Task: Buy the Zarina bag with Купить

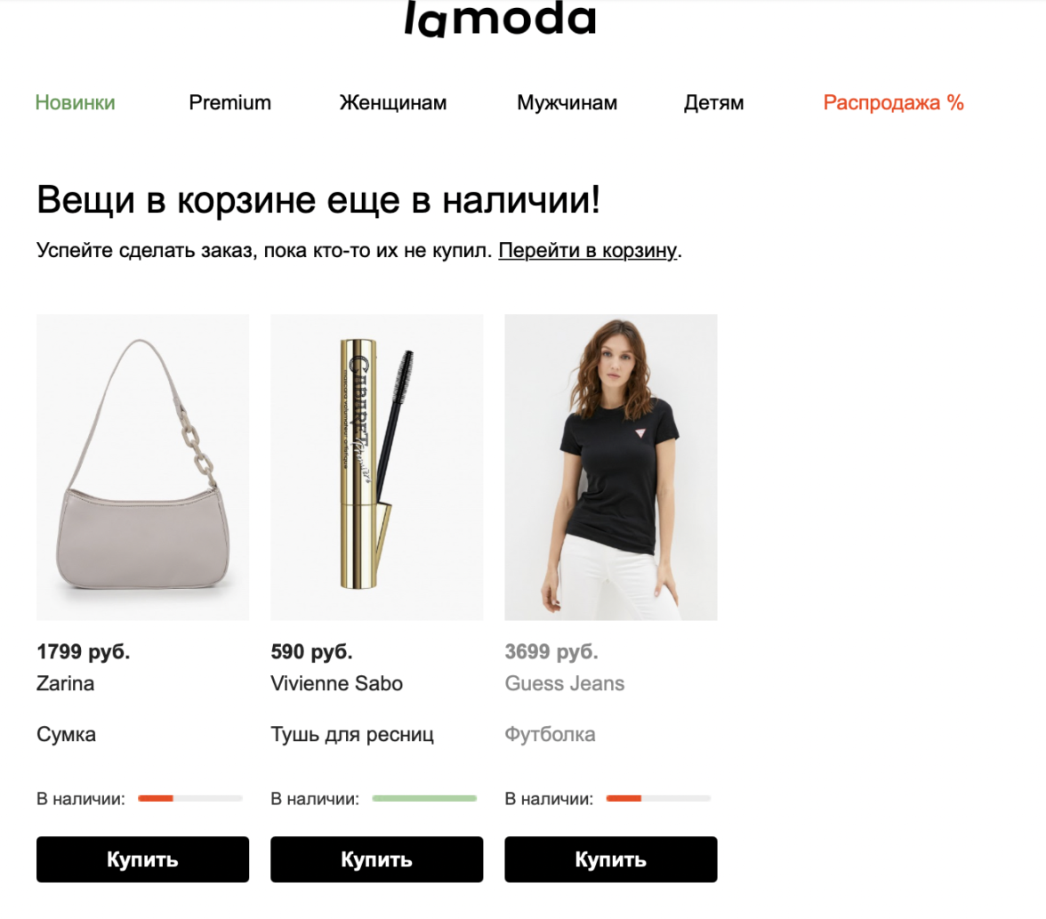Action: [142, 859]
